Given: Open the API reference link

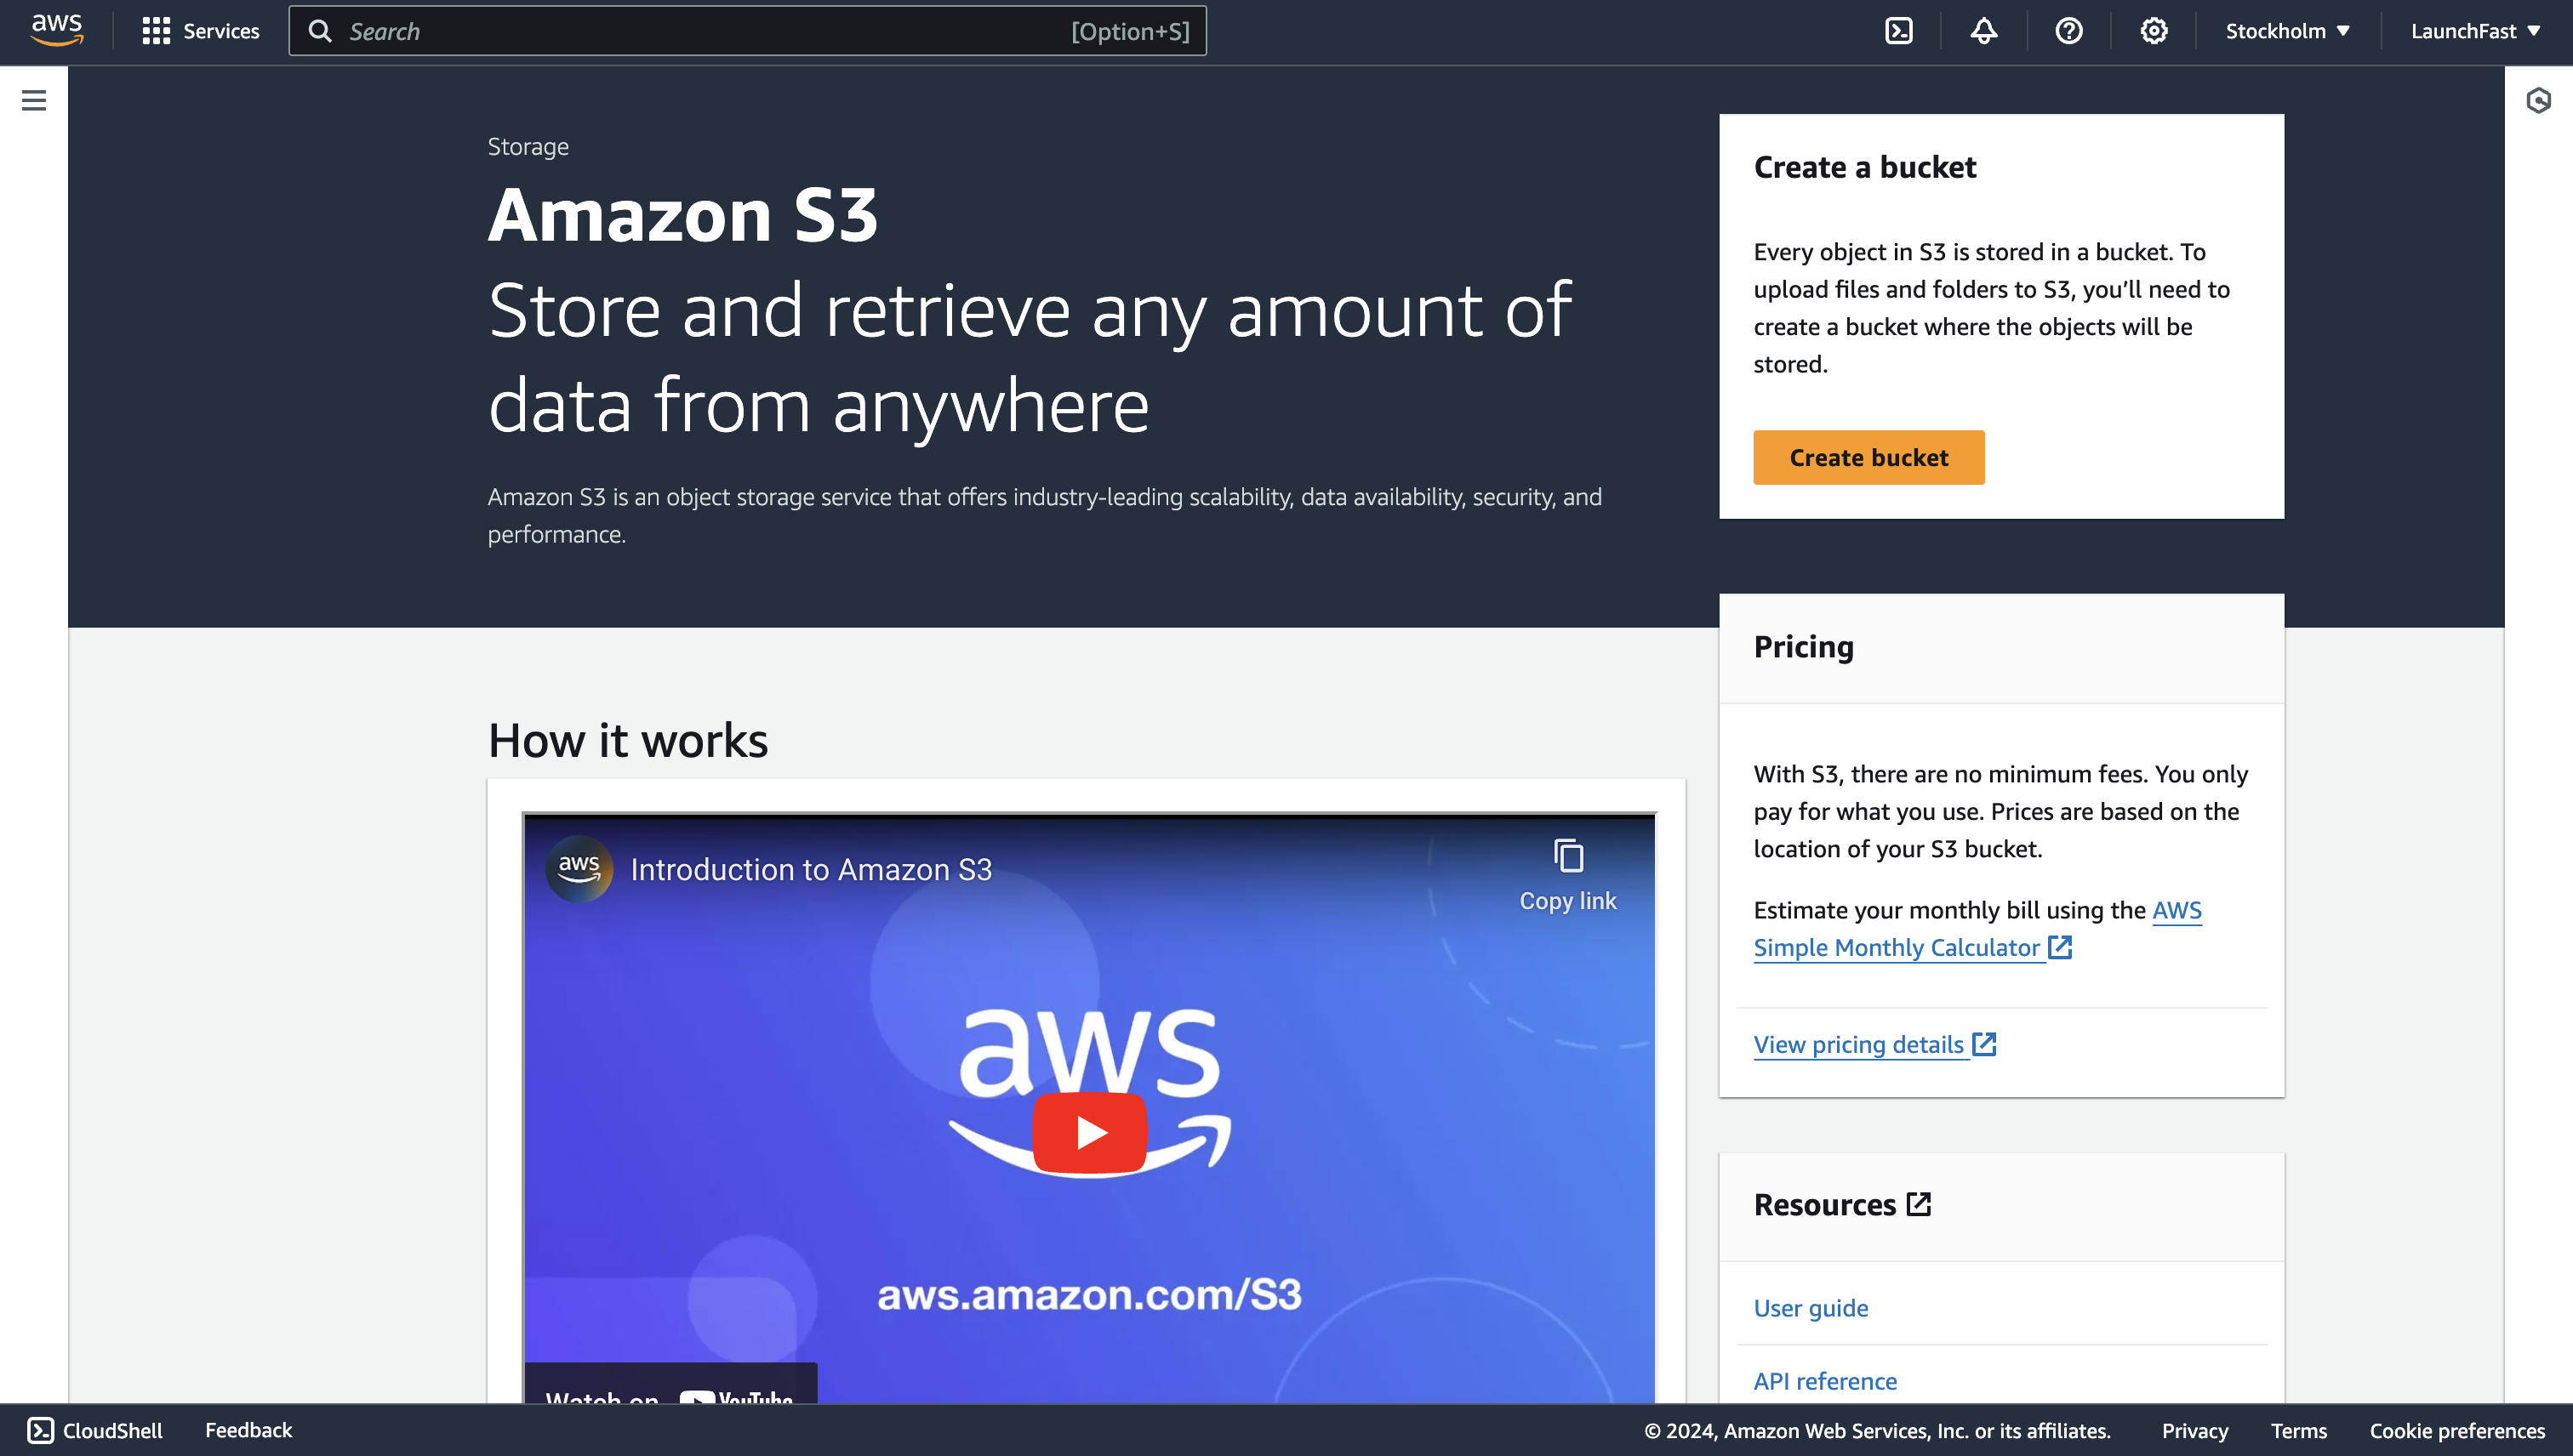Looking at the screenshot, I should (x=1823, y=1380).
